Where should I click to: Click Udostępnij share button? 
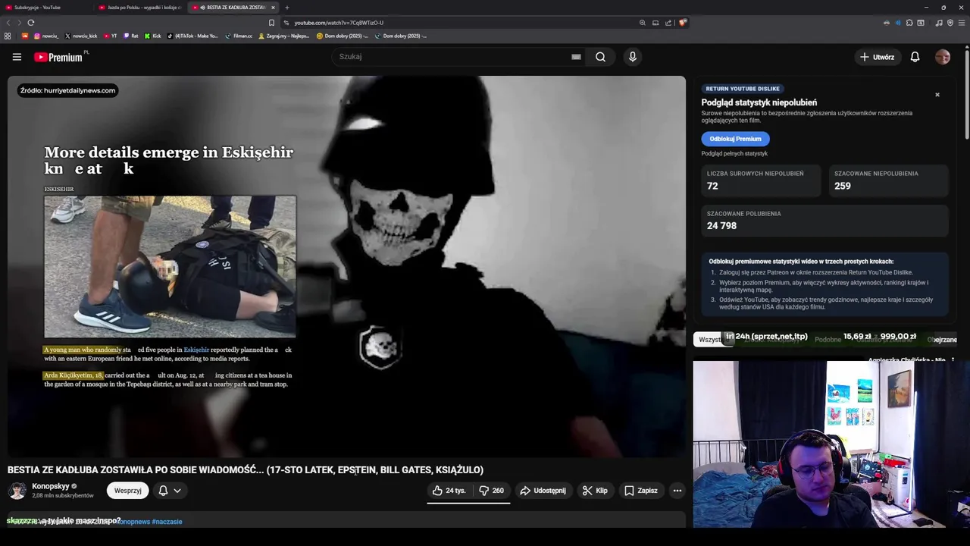click(x=543, y=491)
